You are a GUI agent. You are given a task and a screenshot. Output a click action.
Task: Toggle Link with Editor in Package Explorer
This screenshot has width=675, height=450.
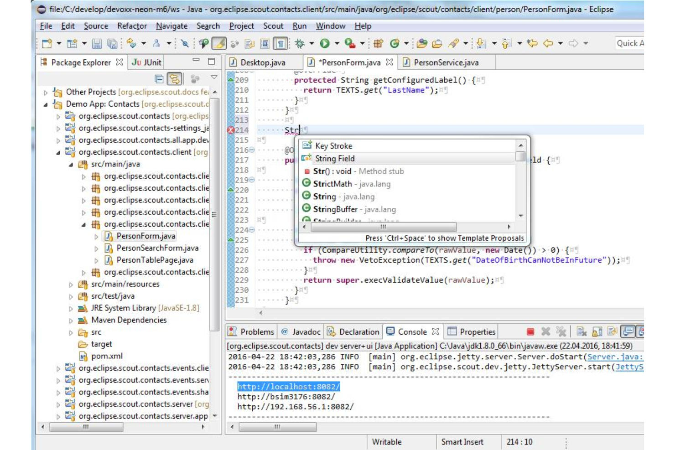pos(174,79)
